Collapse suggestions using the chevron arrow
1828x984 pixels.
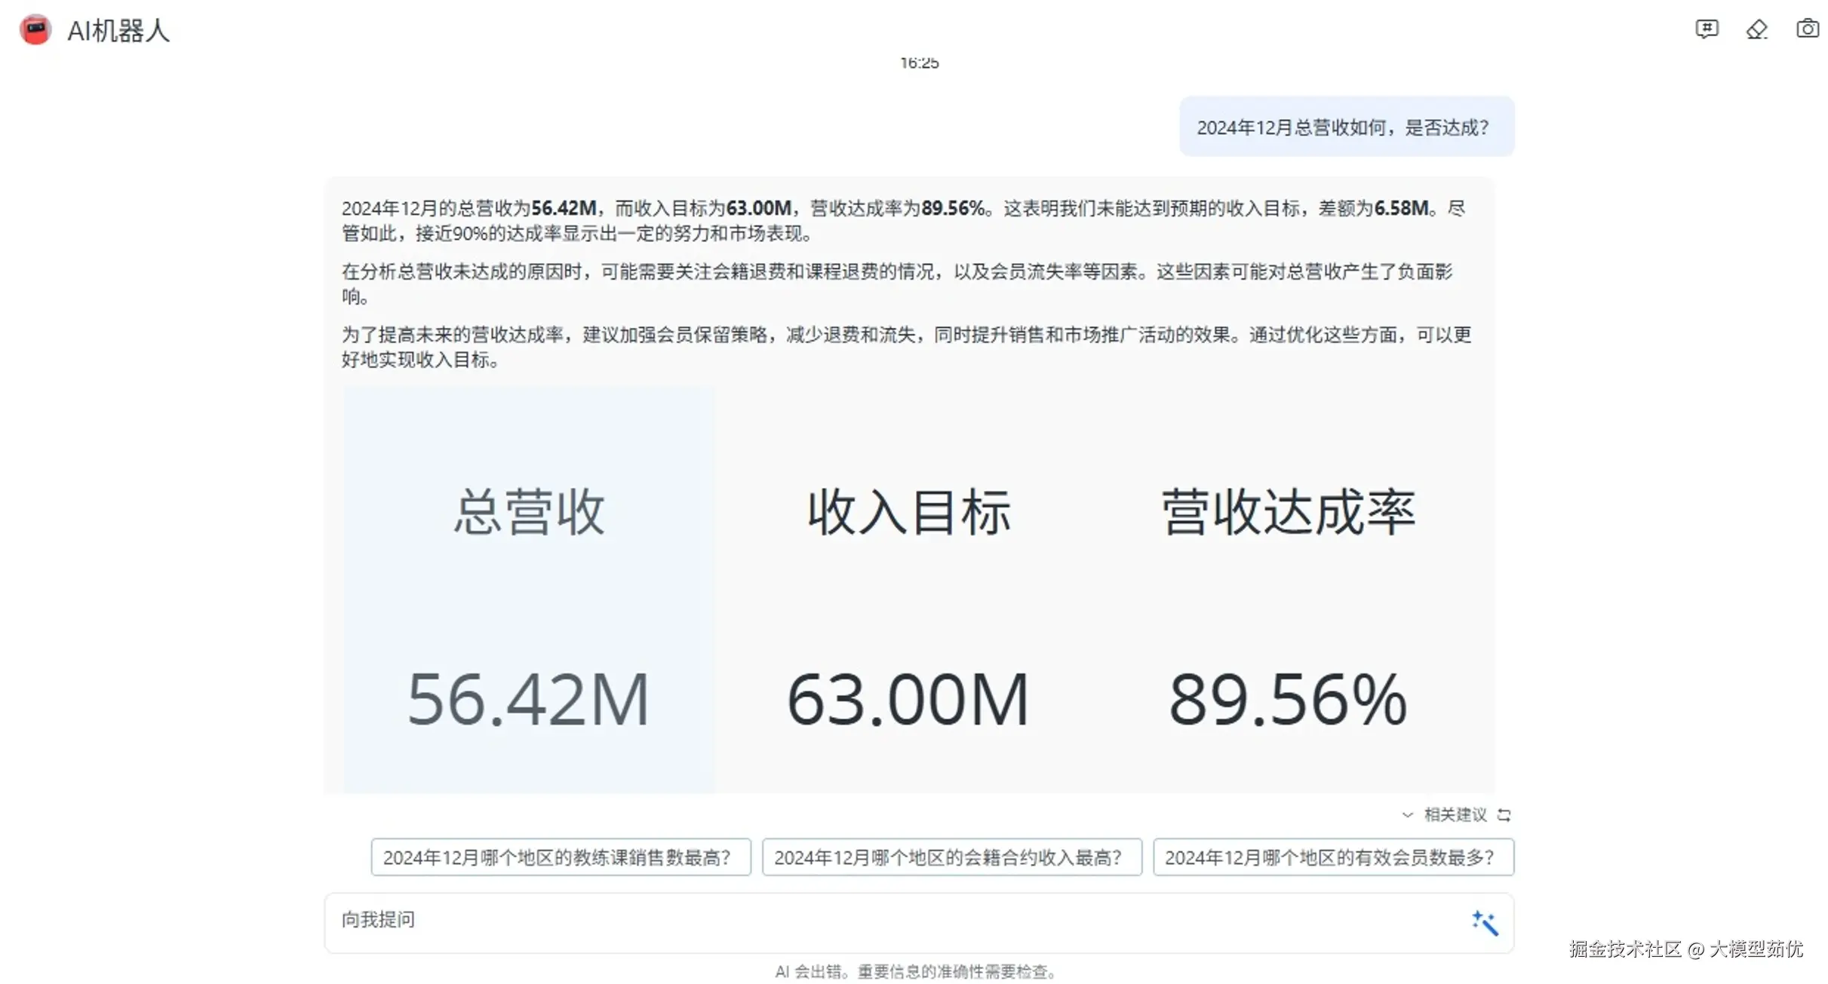tap(1407, 814)
